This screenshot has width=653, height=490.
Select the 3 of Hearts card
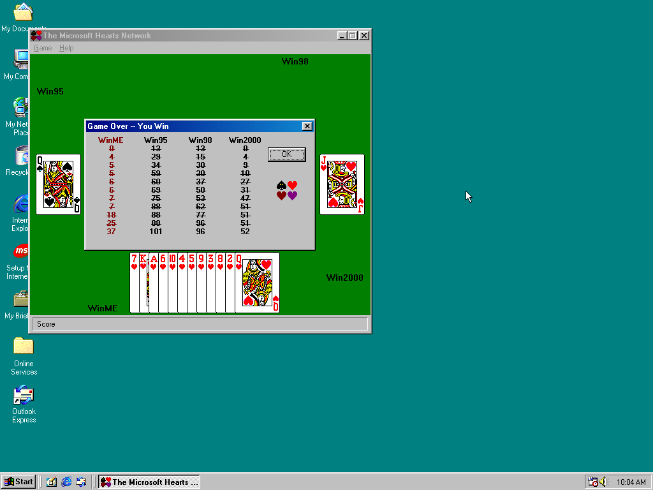click(x=210, y=283)
